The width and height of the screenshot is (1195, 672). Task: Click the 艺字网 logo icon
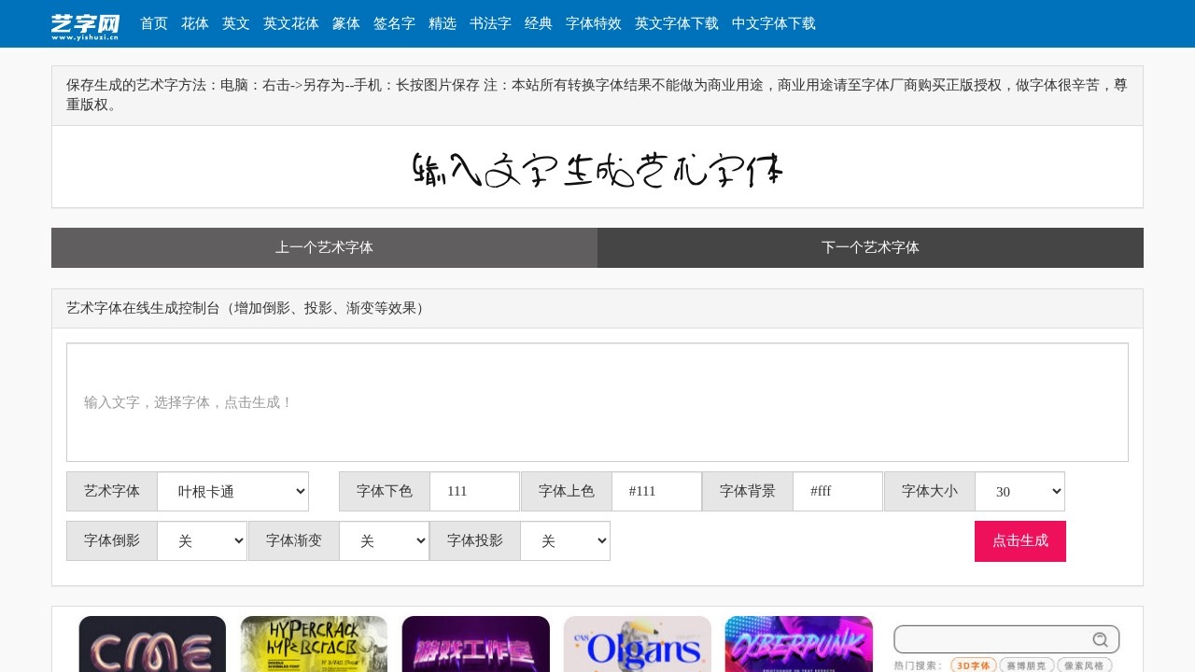tap(86, 24)
